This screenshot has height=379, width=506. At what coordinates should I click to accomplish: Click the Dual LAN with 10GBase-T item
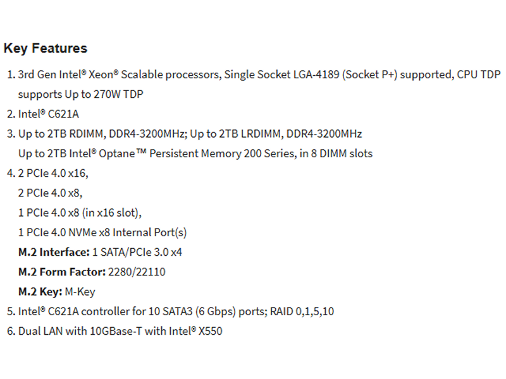120,331
